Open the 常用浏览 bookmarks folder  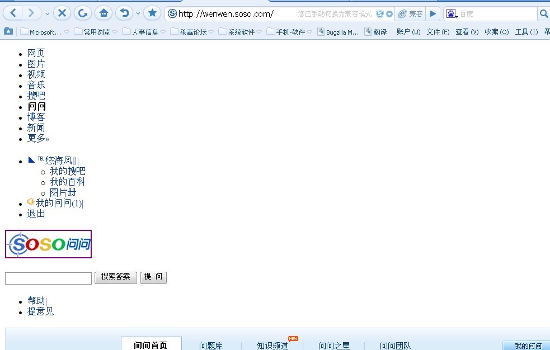coord(96,32)
